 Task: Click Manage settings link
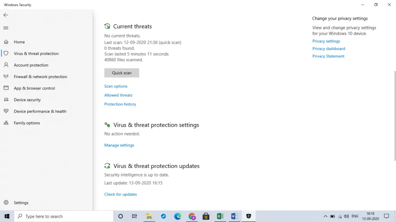(119, 145)
